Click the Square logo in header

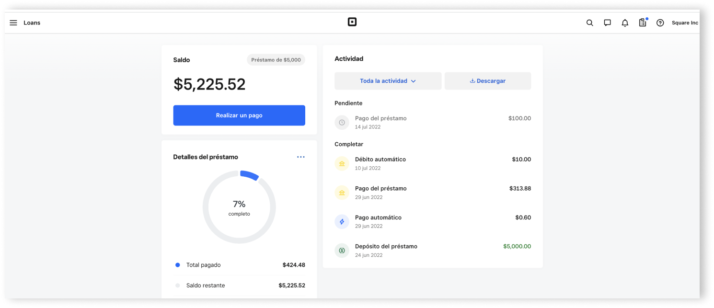[x=352, y=22]
